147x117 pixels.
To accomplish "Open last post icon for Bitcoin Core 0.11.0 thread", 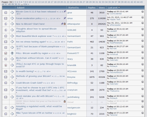I will pyautogui.click(x=143, y=11).
